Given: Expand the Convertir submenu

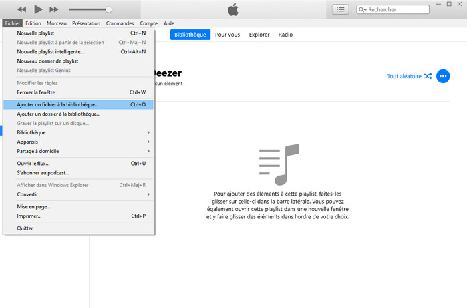Looking at the screenshot, I should (78, 194).
